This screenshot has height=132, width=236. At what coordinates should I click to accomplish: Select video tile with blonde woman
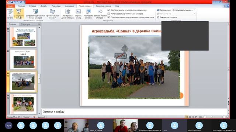click(76, 125)
